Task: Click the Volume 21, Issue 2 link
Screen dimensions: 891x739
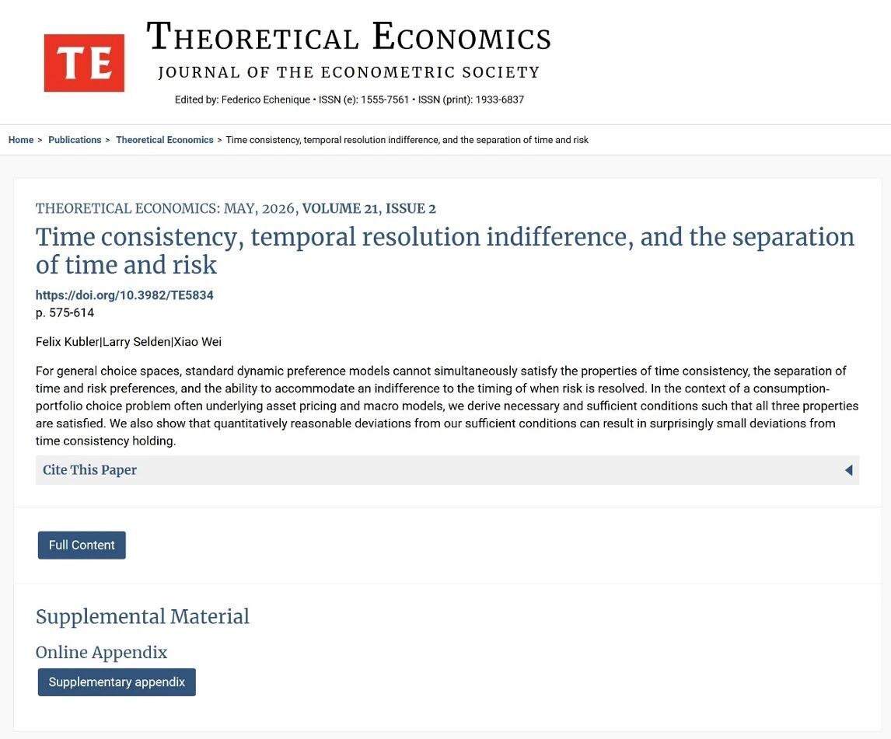Action: coord(369,208)
